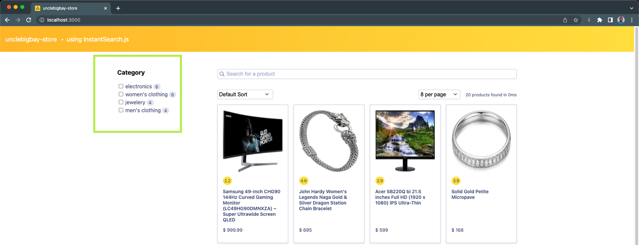Click the 3.9 rating badge
Image resolution: width=639 pixels, height=245 pixels.
[456, 181]
